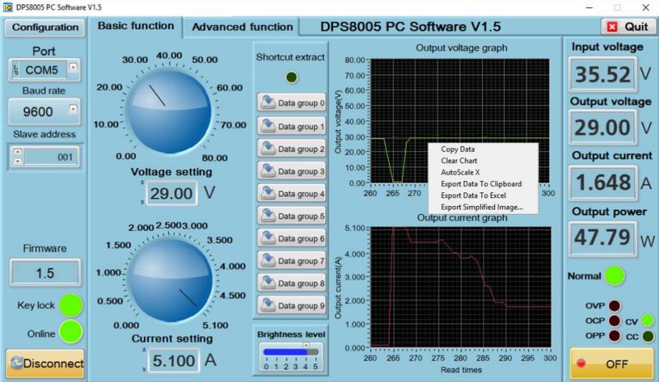659x382 pixels.
Task: Increase the Voltage setting with up arrow
Action: [143, 182]
